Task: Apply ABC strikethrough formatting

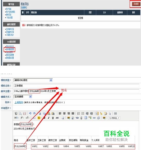Action: (x=57, y=118)
